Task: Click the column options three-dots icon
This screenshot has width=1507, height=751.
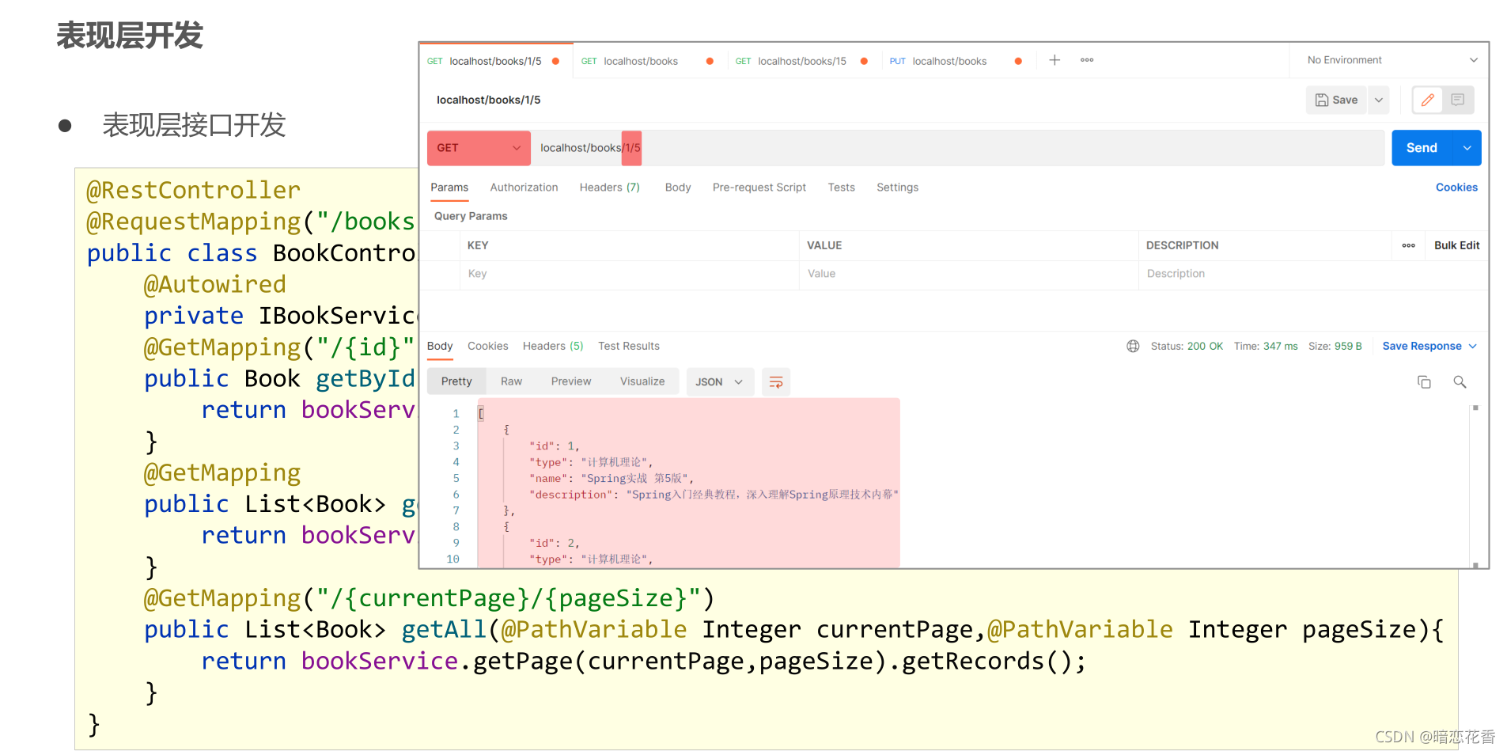Action: pos(1409,245)
